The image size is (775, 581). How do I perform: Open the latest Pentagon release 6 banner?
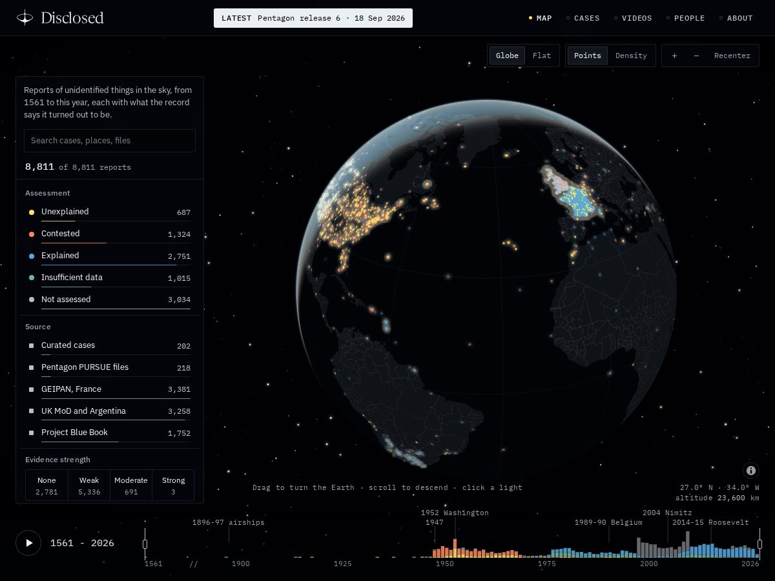pyautogui.click(x=313, y=18)
